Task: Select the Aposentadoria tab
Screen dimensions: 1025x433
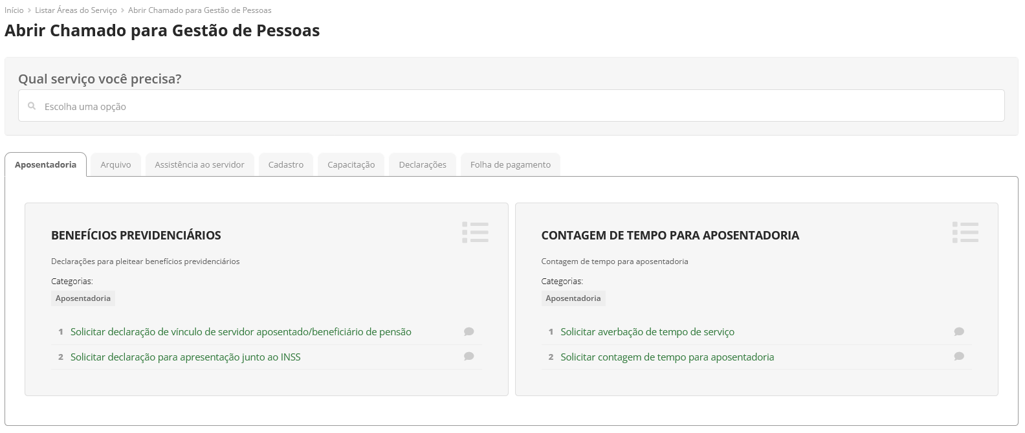Action: 45,165
